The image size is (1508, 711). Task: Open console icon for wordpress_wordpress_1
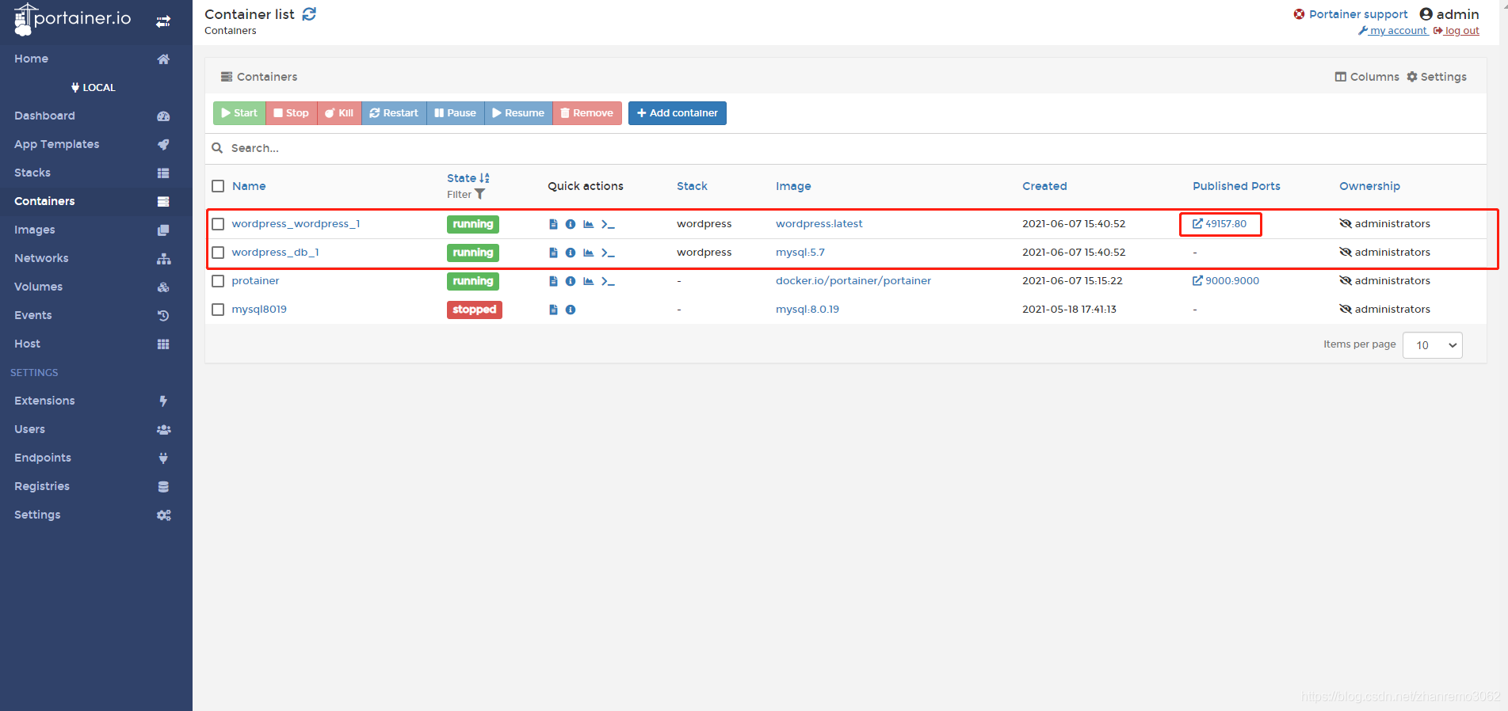[x=608, y=224]
